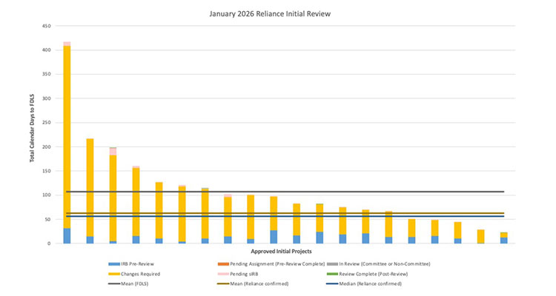This screenshot has width=556, height=296.
Task: Select the pink cap on the tallest bar
Action: [67, 44]
